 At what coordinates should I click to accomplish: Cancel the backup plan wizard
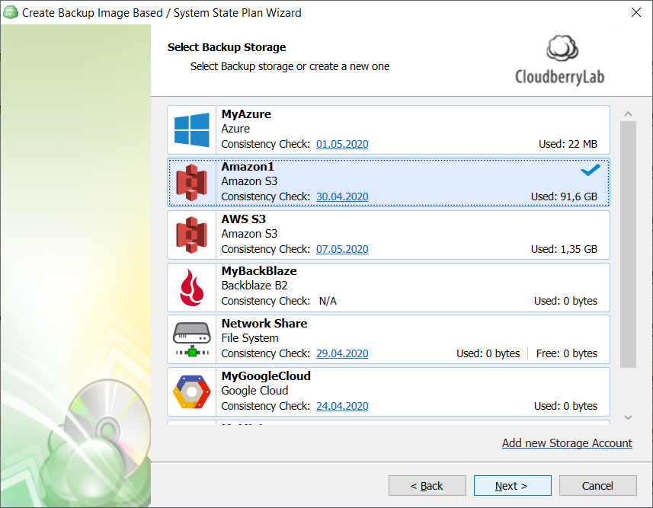(597, 485)
